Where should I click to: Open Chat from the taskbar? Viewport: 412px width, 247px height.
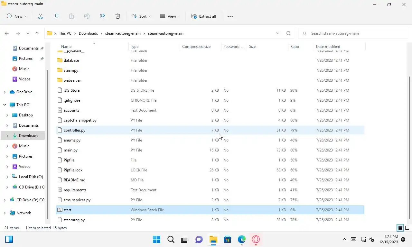tap(199, 239)
